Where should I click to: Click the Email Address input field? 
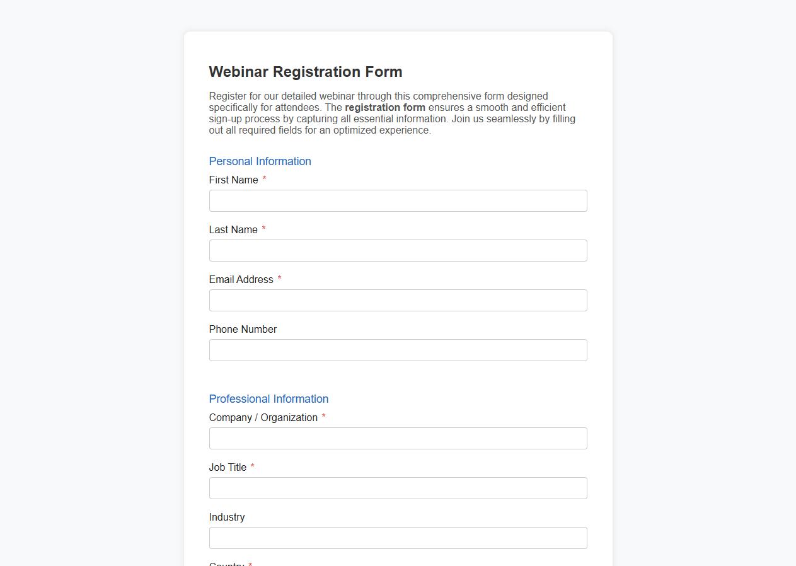tap(398, 300)
